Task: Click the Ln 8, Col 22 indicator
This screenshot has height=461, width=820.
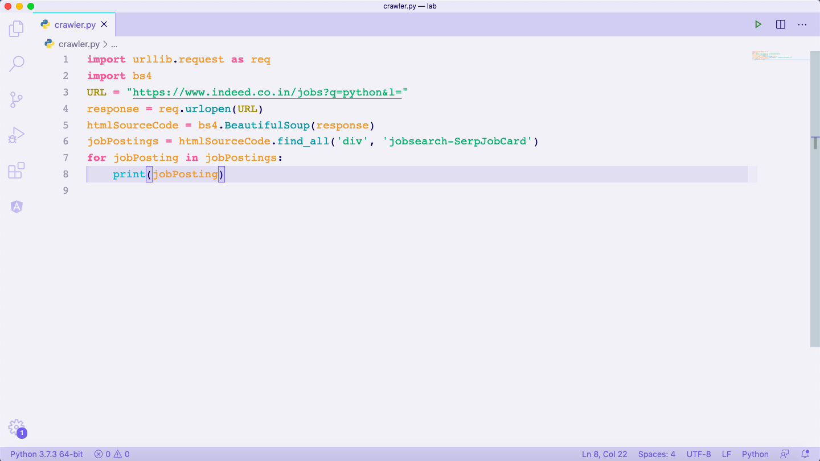Action: tap(604, 454)
